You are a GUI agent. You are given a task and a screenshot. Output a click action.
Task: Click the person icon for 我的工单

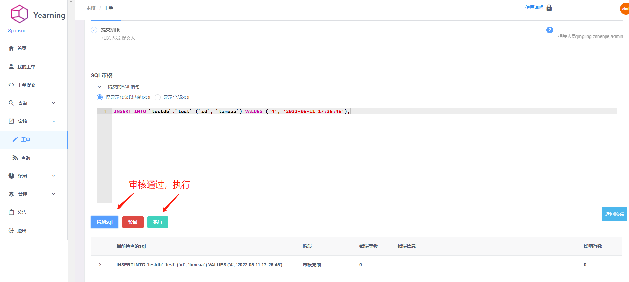pyautogui.click(x=11, y=67)
